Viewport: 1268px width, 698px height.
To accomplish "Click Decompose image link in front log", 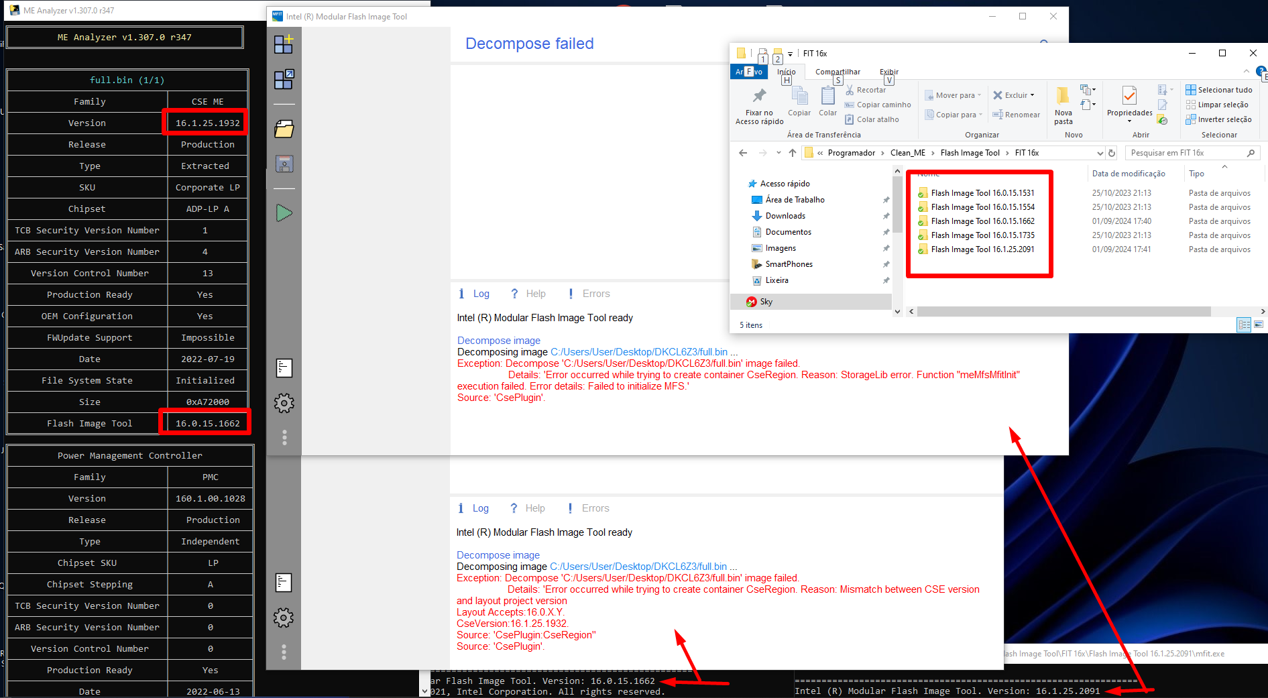I will (x=499, y=341).
